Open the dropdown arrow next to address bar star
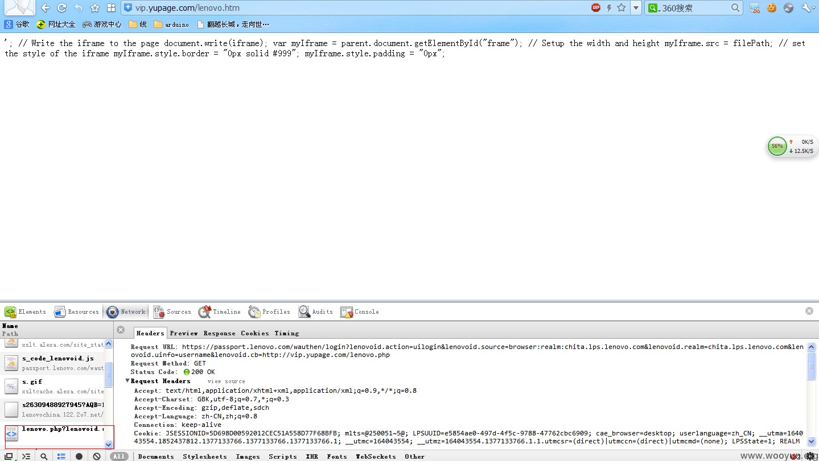 [x=636, y=8]
